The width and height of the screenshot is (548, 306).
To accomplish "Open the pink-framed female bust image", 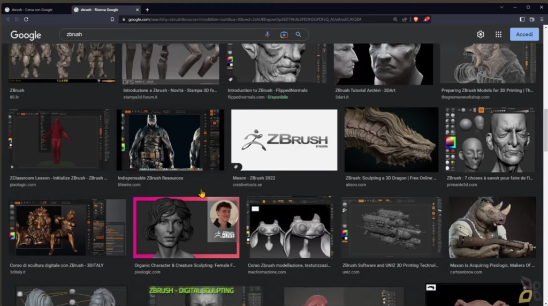I will pyautogui.click(x=186, y=228).
